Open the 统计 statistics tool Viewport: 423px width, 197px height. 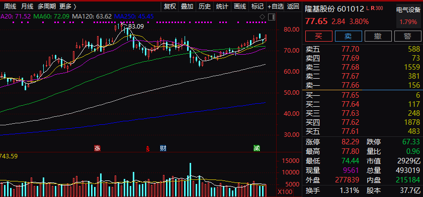tap(222, 6)
